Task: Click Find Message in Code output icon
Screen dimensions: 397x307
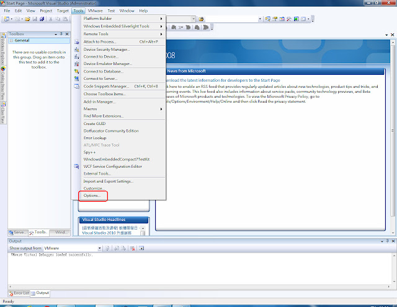Action: tap(107, 248)
